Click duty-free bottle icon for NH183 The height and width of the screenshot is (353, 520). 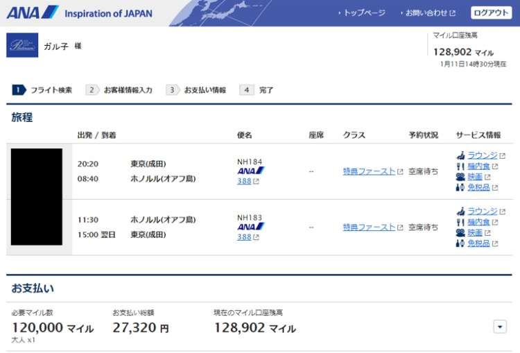(x=460, y=243)
